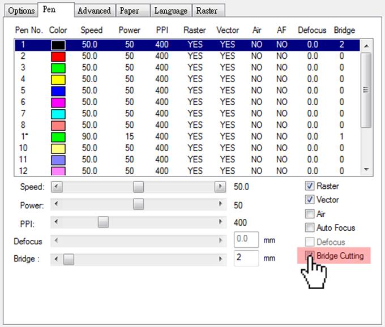
Task: Select the blue swatch of pen 5
Action: click(x=58, y=91)
